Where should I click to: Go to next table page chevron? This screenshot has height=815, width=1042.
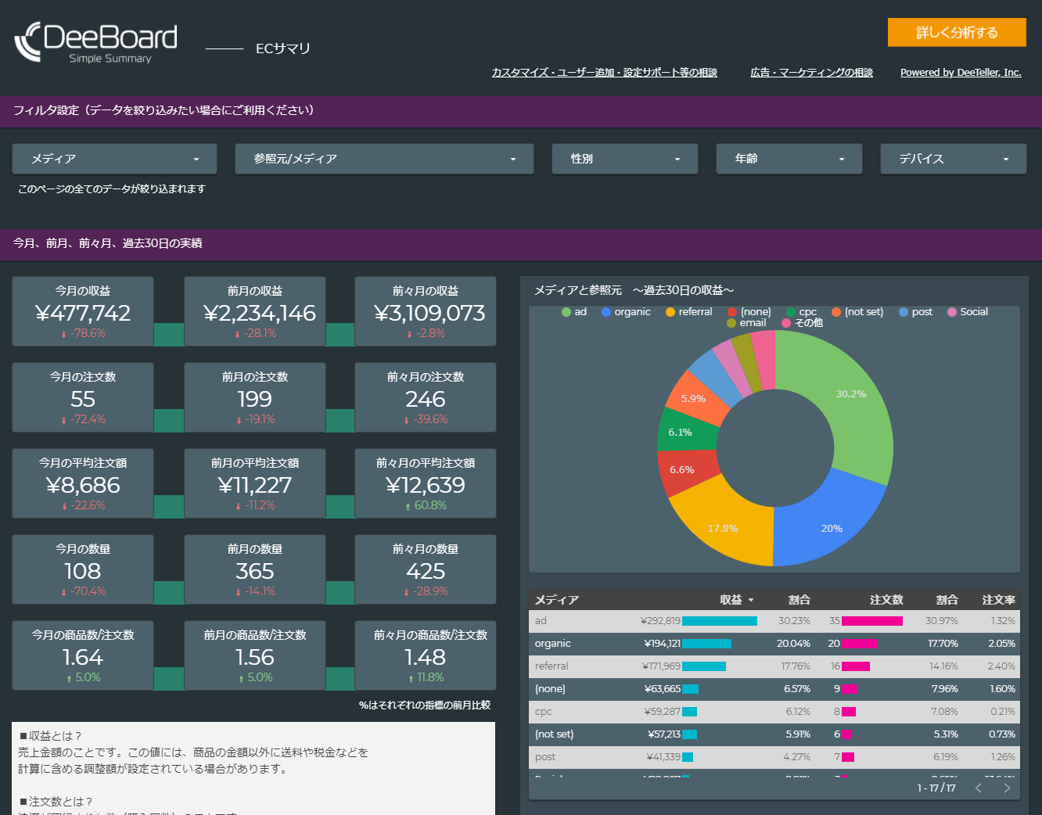pyautogui.click(x=1006, y=788)
